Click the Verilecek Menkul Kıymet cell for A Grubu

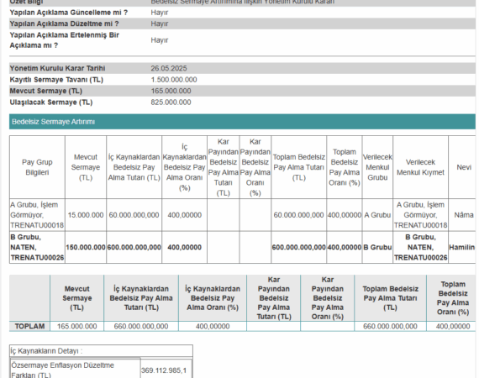coord(420,215)
